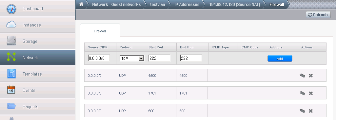The height and width of the screenshot is (120, 337).
Task: Go to home via breadcrumb house icon
Action: click(x=81, y=4)
